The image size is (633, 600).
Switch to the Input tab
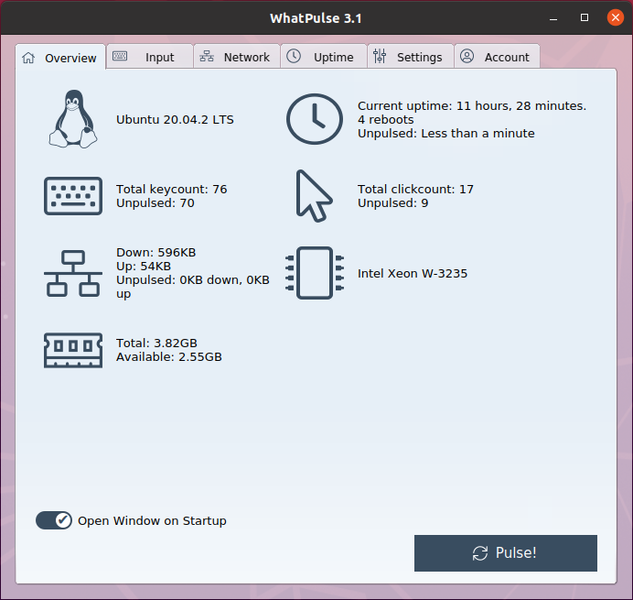(149, 57)
